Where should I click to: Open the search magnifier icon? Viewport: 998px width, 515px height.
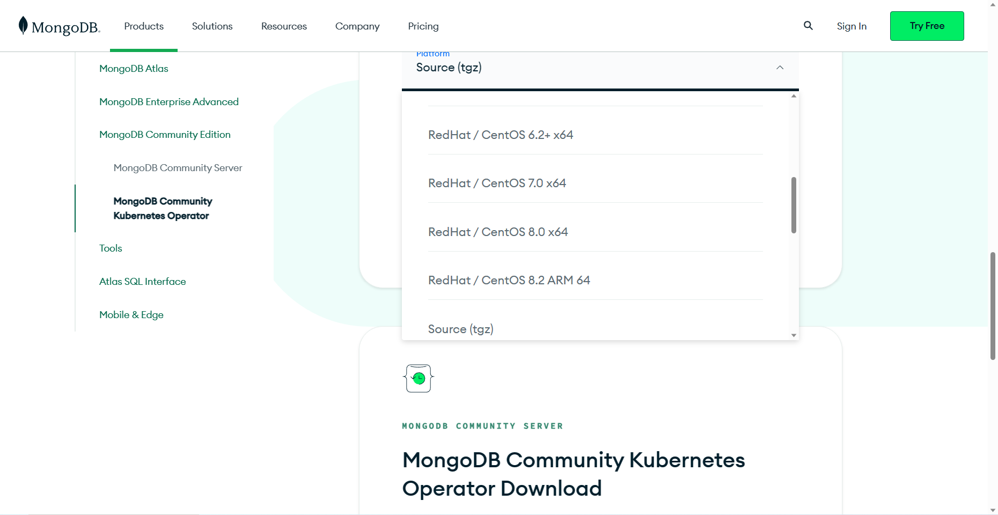(808, 25)
